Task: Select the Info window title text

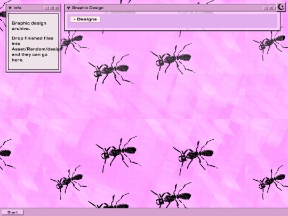Action: [x=17, y=8]
